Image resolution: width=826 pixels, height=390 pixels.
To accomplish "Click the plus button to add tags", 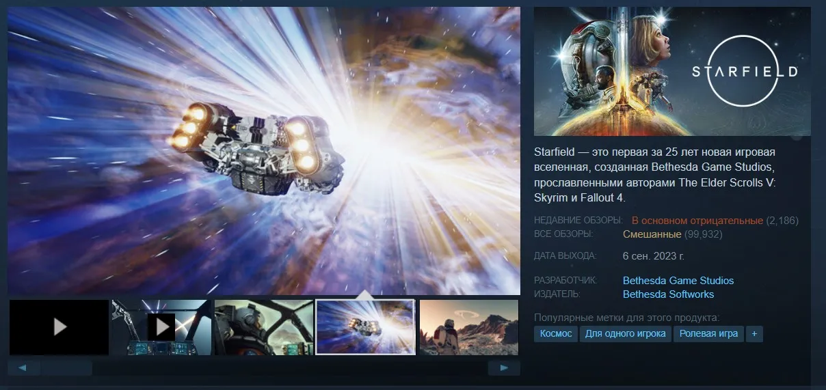I will coord(754,334).
